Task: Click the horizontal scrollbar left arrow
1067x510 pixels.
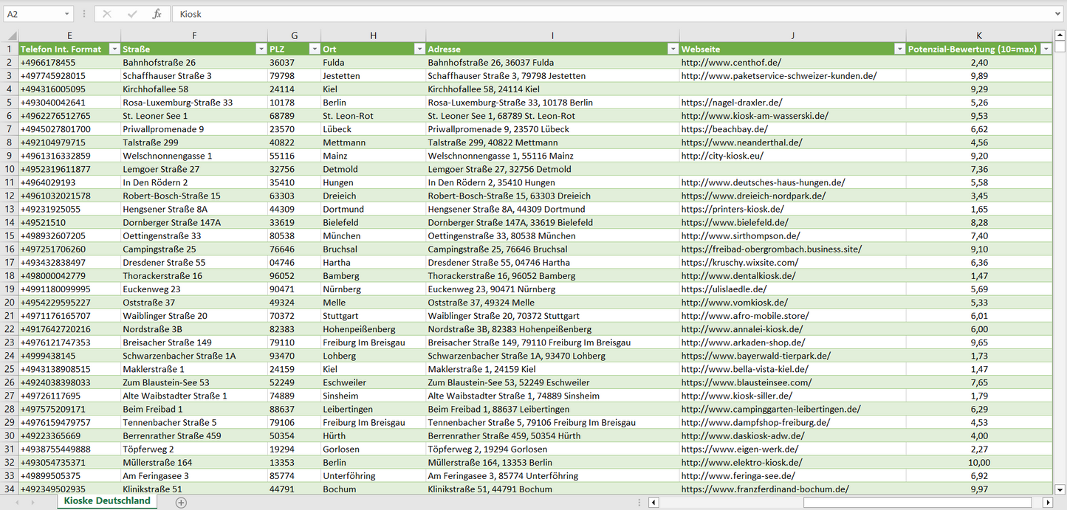Action: tap(653, 502)
